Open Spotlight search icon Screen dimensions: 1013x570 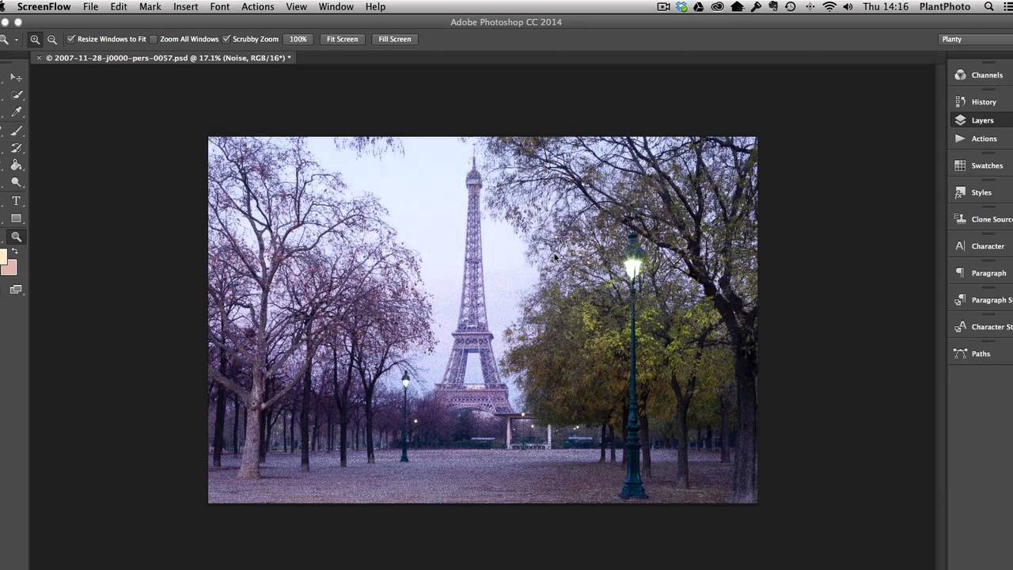click(x=989, y=6)
